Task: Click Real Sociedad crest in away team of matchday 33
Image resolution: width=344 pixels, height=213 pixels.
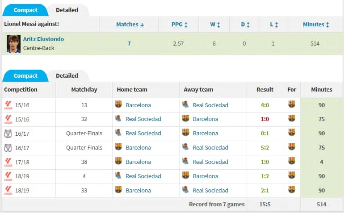Action: tap(185, 190)
